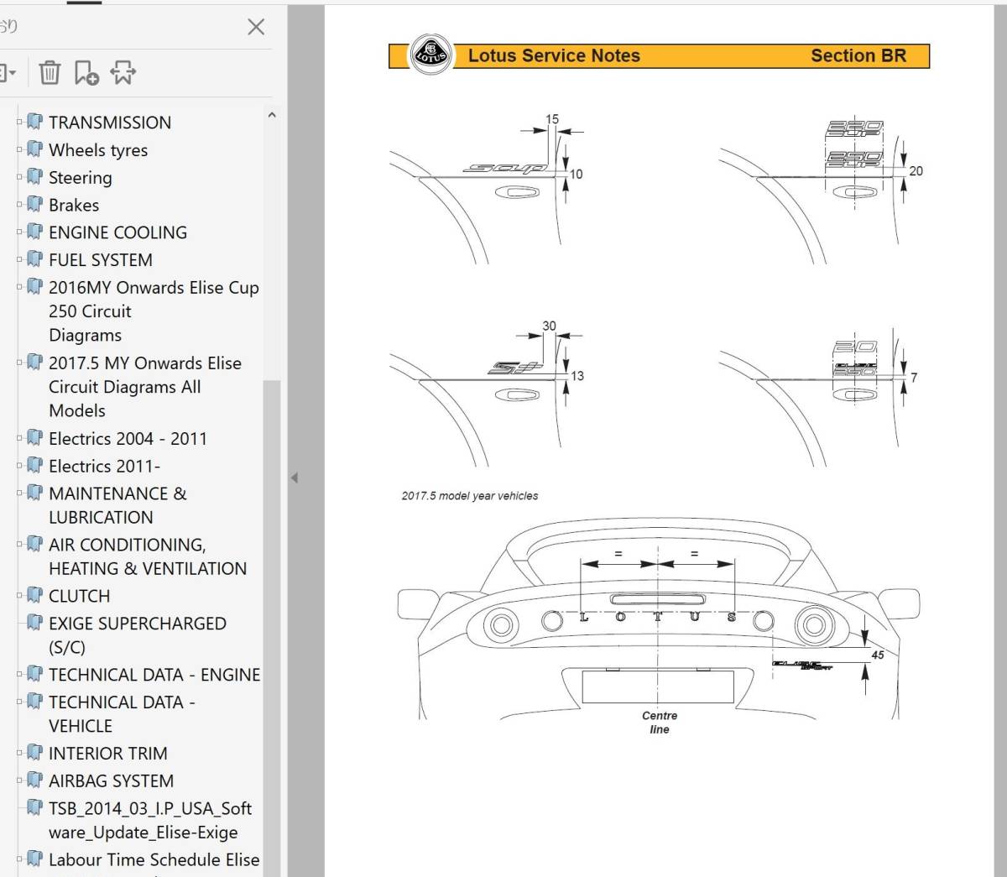Click the 2017.5 model year vehicles caption
Screen dimensions: 1007x877
pyautogui.click(x=470, y=496)
